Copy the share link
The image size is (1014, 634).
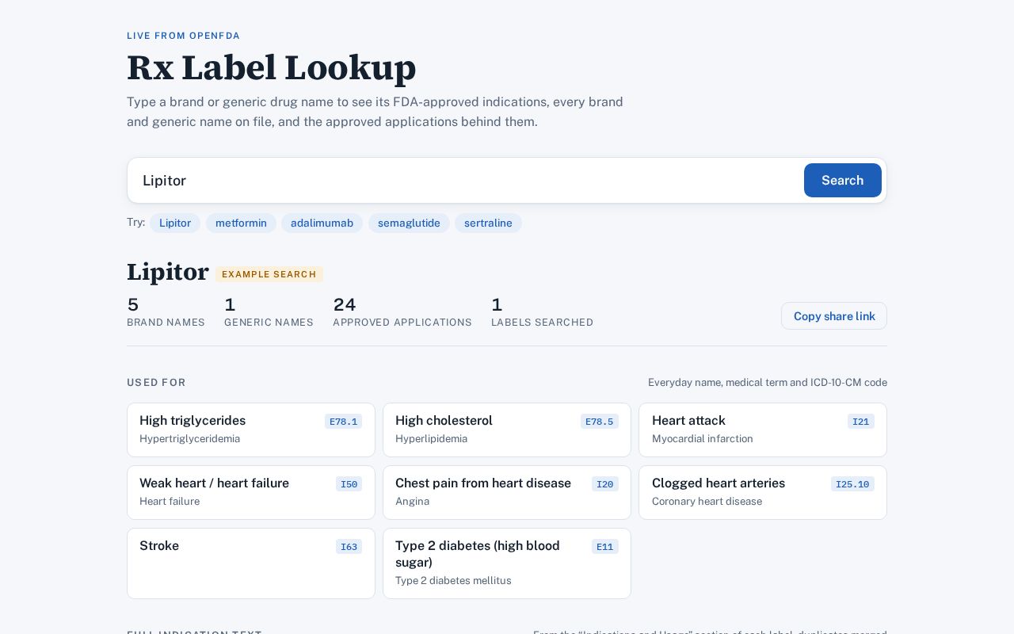834,316
